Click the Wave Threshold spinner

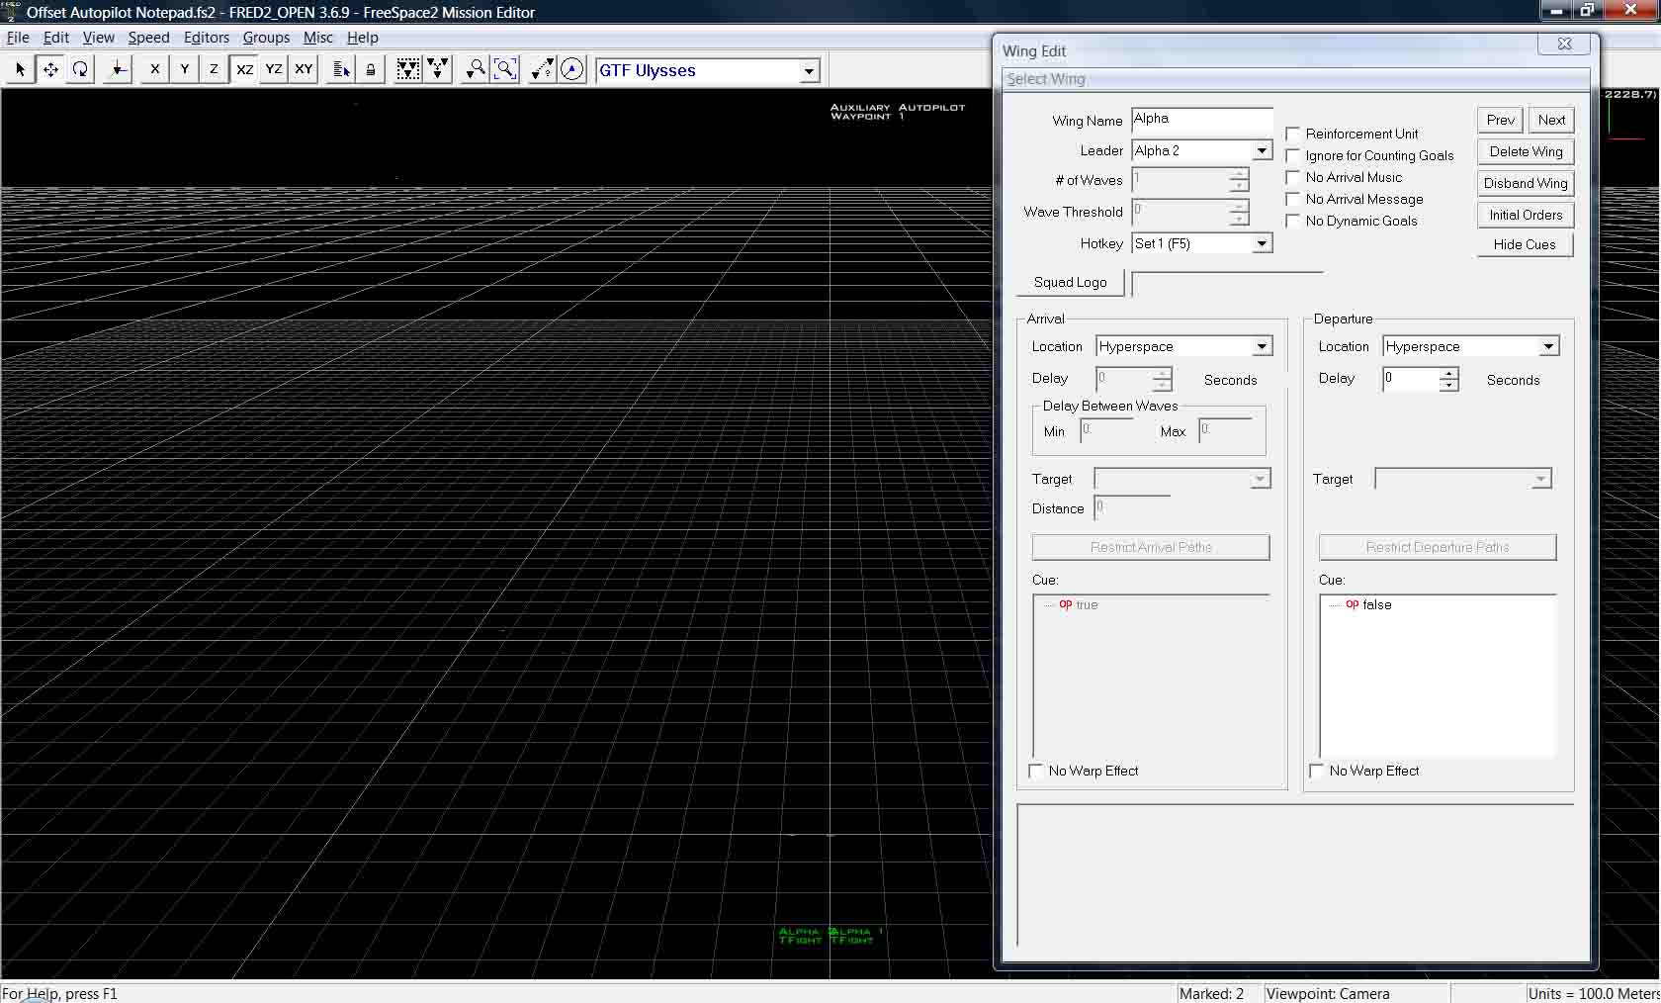[x=1239, y=212]
